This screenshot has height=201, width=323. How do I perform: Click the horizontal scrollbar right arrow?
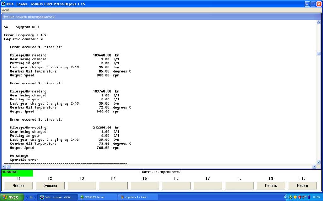(314, 166)
